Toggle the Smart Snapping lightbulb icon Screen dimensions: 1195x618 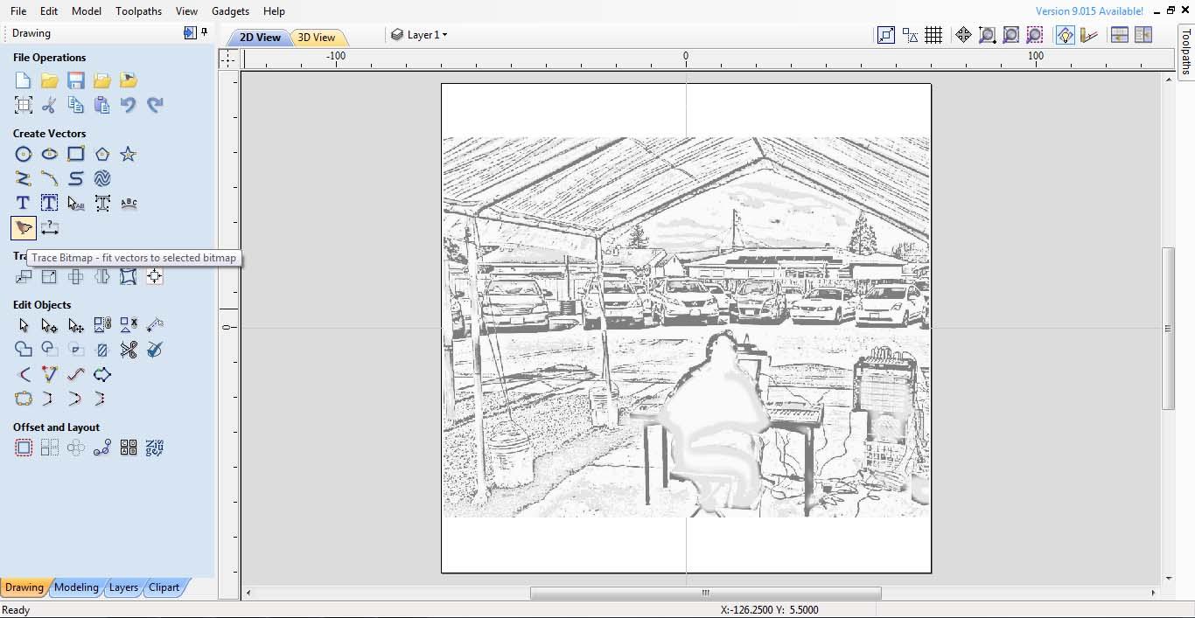coord(1065,35)
